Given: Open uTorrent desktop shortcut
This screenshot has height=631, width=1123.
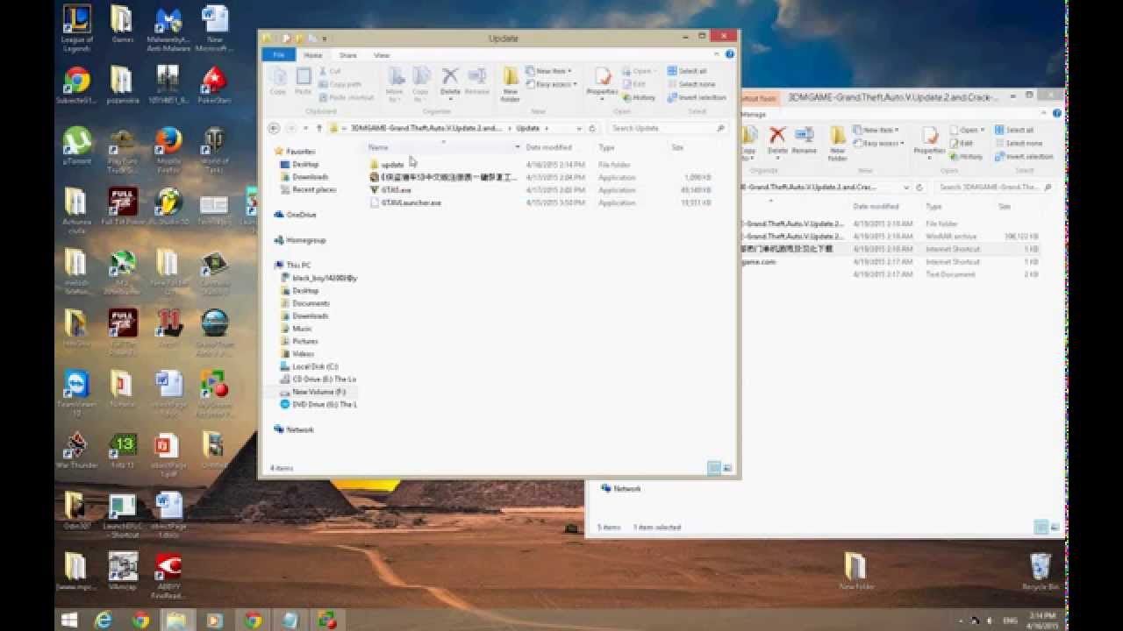Looking at the screenshot, I should point(77,147).
